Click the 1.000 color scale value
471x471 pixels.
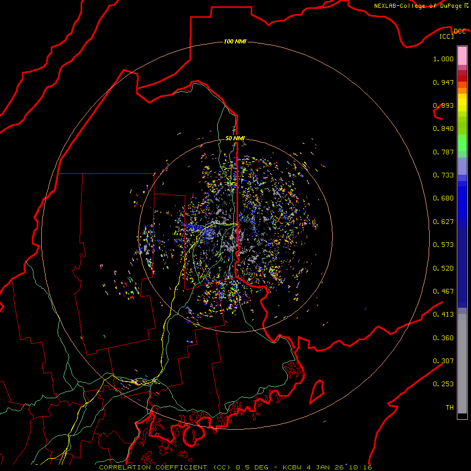click(x=443, y=59)
